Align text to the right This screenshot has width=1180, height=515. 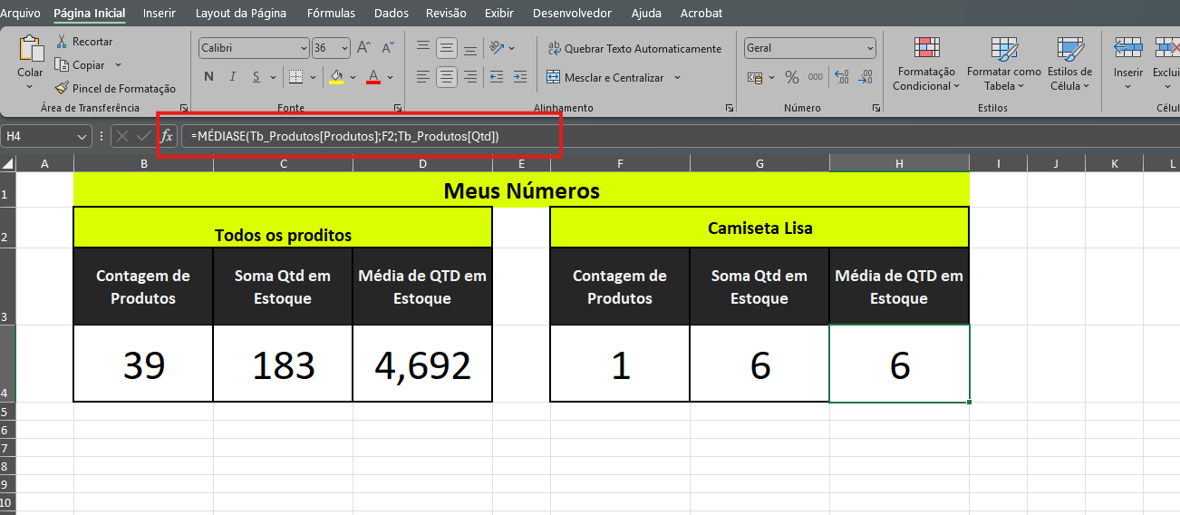[471, 77]
